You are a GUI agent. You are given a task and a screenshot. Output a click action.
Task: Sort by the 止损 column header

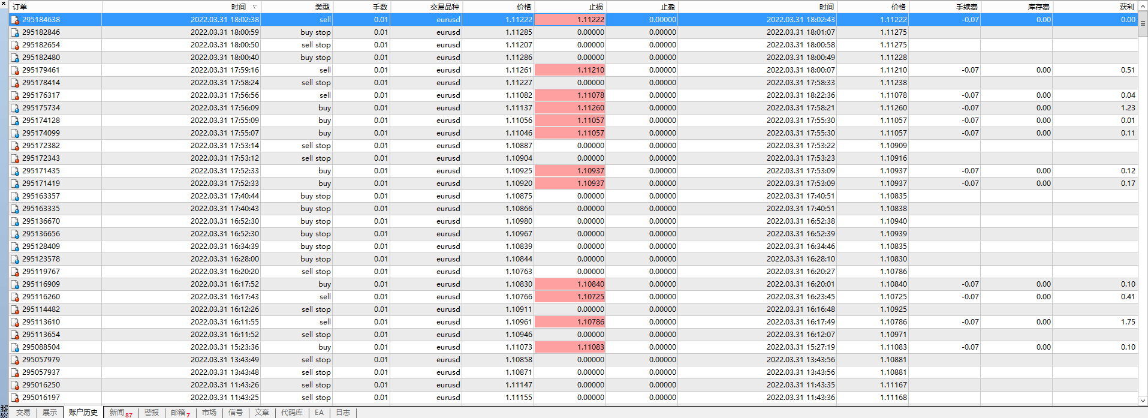570,7
